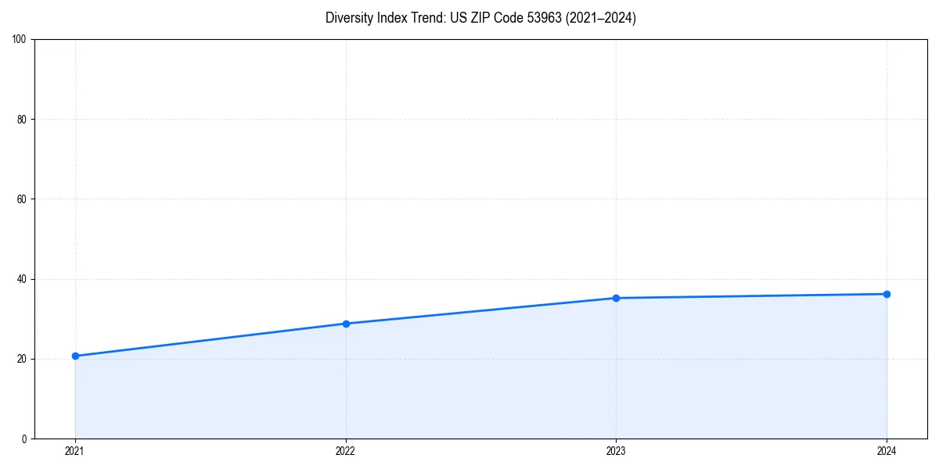The height and width of the screenshot is (469, 939).
Task: Click the "40" y-axis tick label
Action: 20,277
